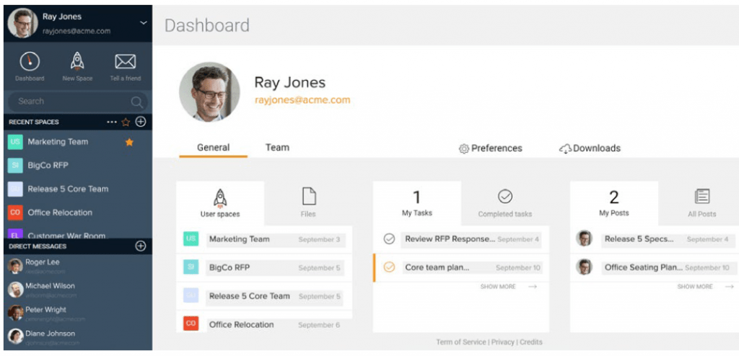Viewport: 739px width, 356px height.
Task: Open the Completed tasks tab
Action: (505, 202)
